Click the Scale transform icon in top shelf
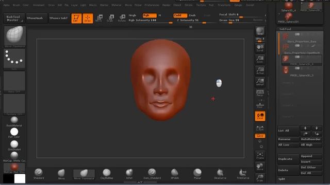Viewport: 330px width, 185px height. (x=110, y=18)
